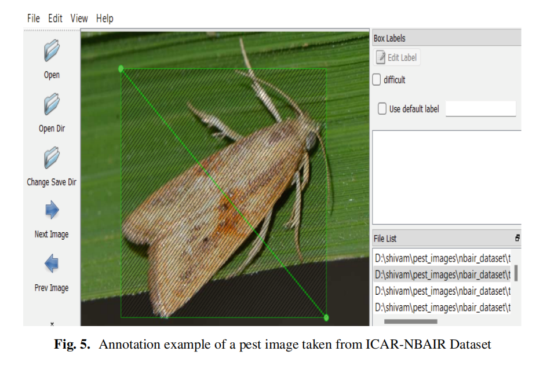The image size is (543, 366).
Task: Open the File menu
Action: (x=33, y=18)
